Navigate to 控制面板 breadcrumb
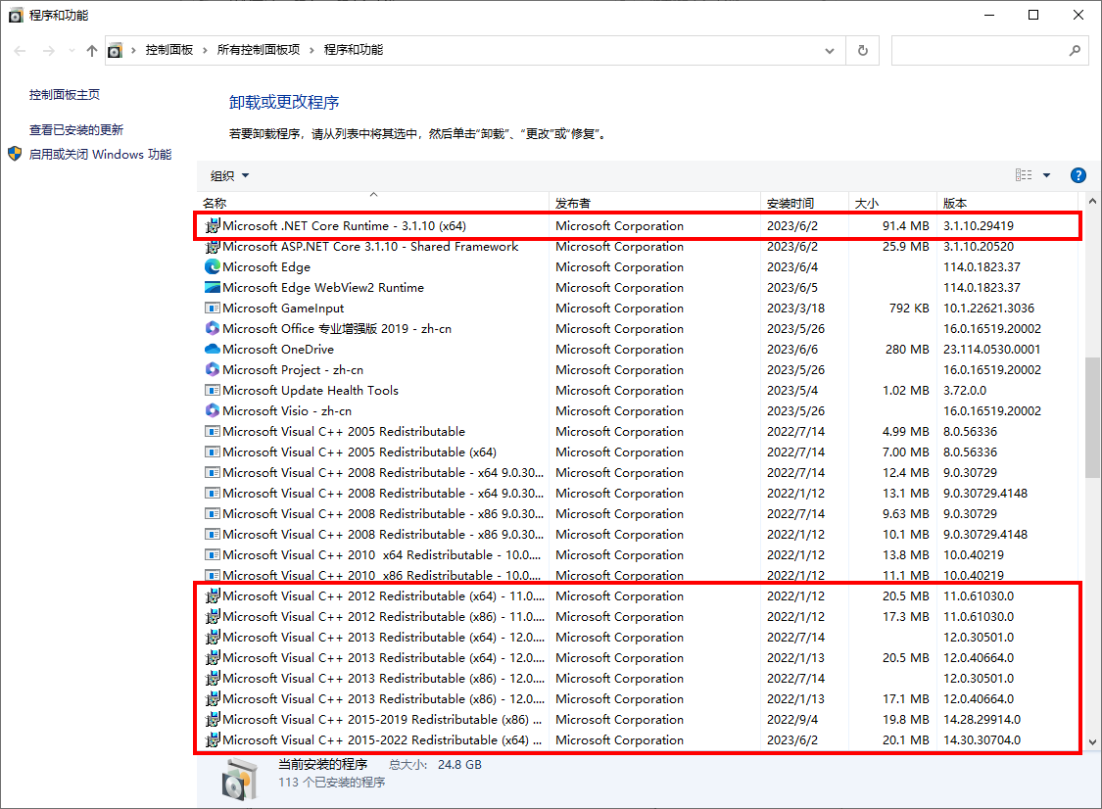The height and width of the screenshot is (809, 1102). pyautogui.click(x=169, y=50)
